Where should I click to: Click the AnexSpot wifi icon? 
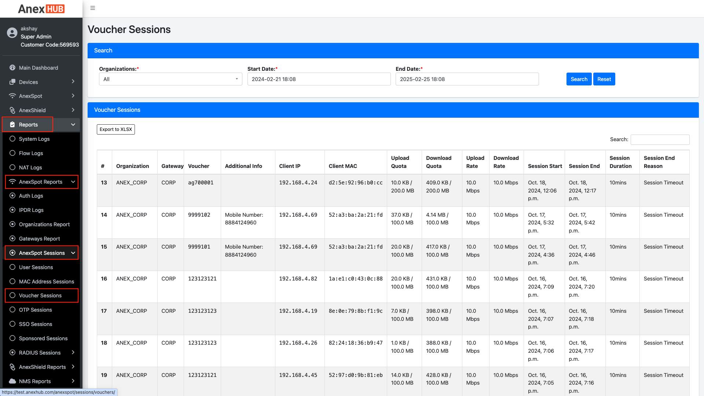point(12,96)
